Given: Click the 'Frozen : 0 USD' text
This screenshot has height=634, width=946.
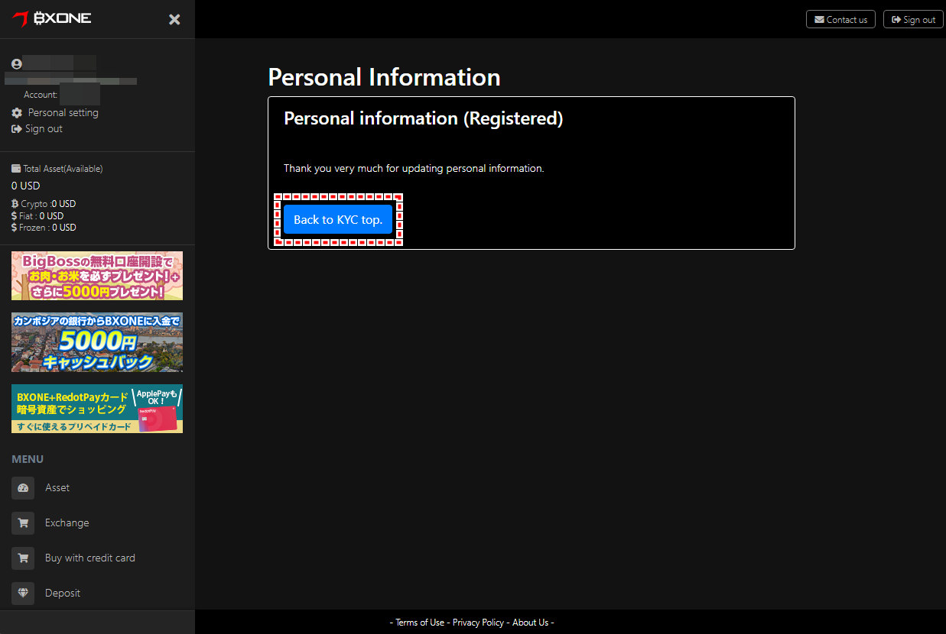Looking at the screenshot, I should (x=47, y=228).
